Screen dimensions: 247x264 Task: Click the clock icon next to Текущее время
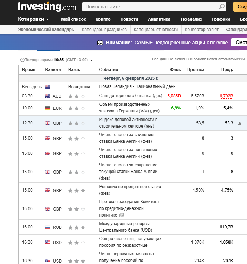22,60
